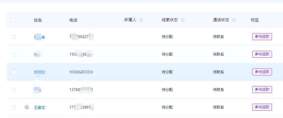Image resolution: width=283 pixels, height=118 pixels.
Task: Check the box for the first row
Action: click(x=14, y=37)
